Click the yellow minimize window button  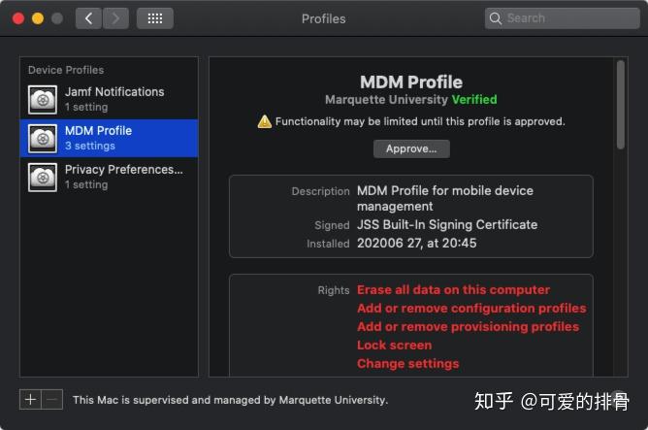click(38, 18)
